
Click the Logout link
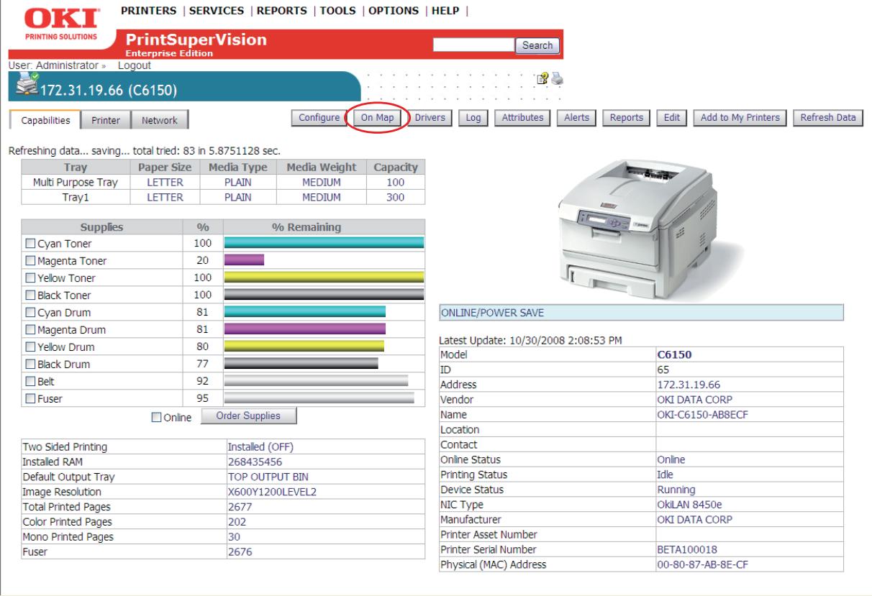point(135,65)
